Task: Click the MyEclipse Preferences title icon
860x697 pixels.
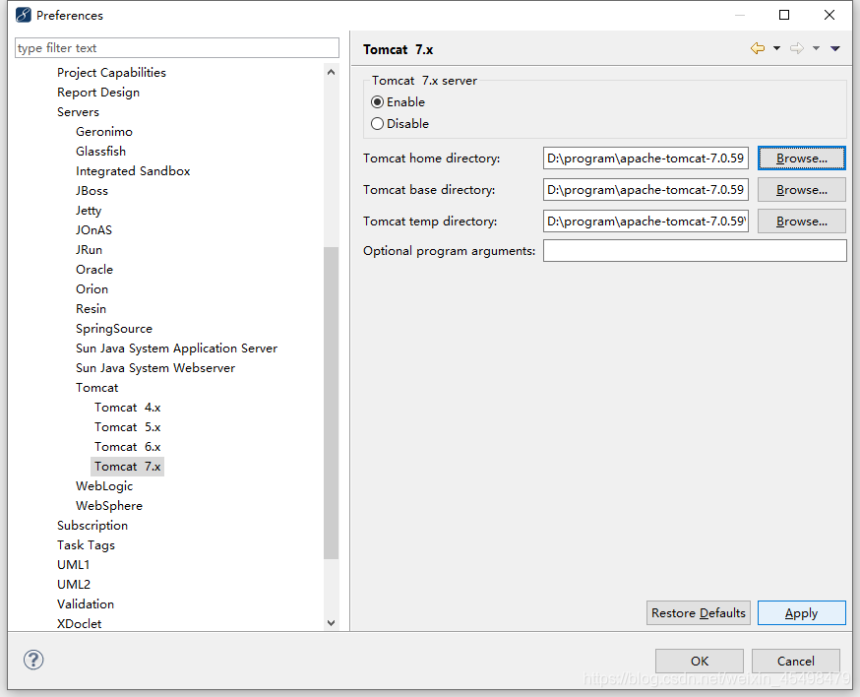Action: [x=24, y=15]
